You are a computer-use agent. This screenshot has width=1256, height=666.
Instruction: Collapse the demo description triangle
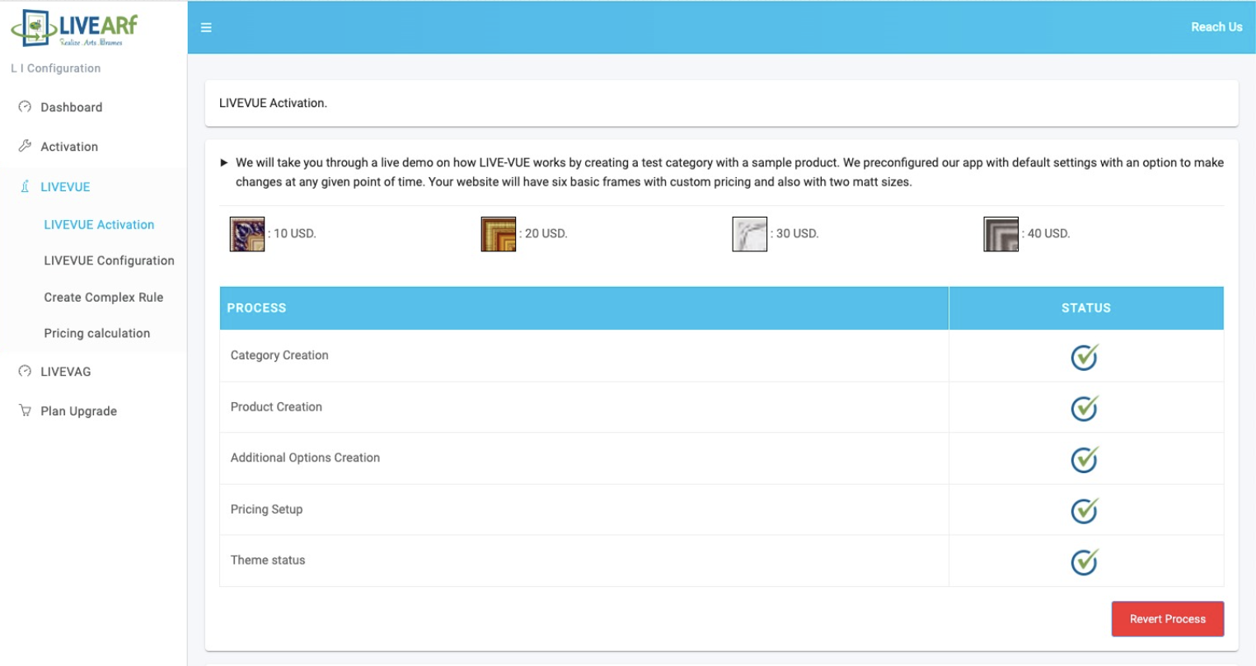224,162
